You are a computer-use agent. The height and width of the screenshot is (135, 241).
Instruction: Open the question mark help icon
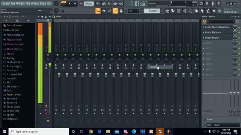218,3
